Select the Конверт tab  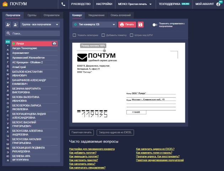click(77, 15)
